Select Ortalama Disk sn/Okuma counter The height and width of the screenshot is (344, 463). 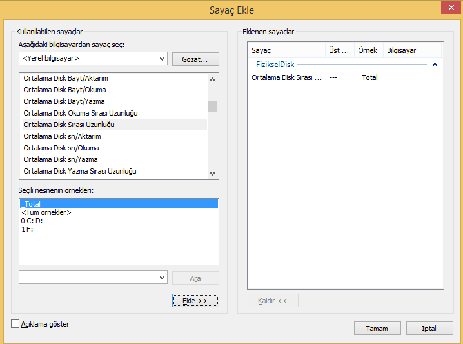pos(61,148)
